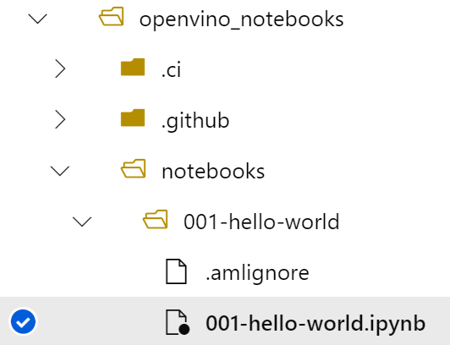Select the .ci folder name

click(172, 68)
